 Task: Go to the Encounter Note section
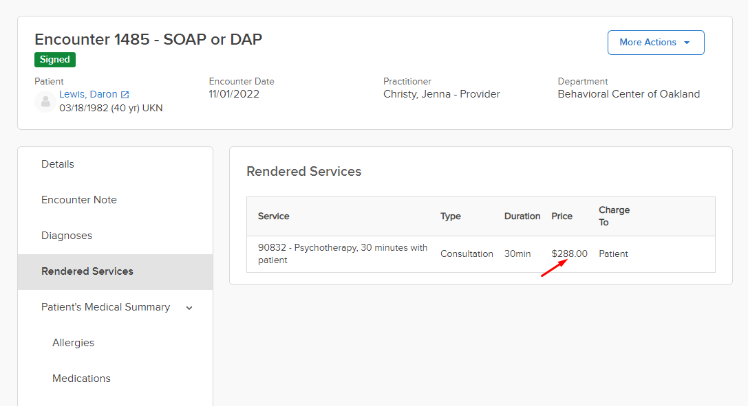pos(115,200)
